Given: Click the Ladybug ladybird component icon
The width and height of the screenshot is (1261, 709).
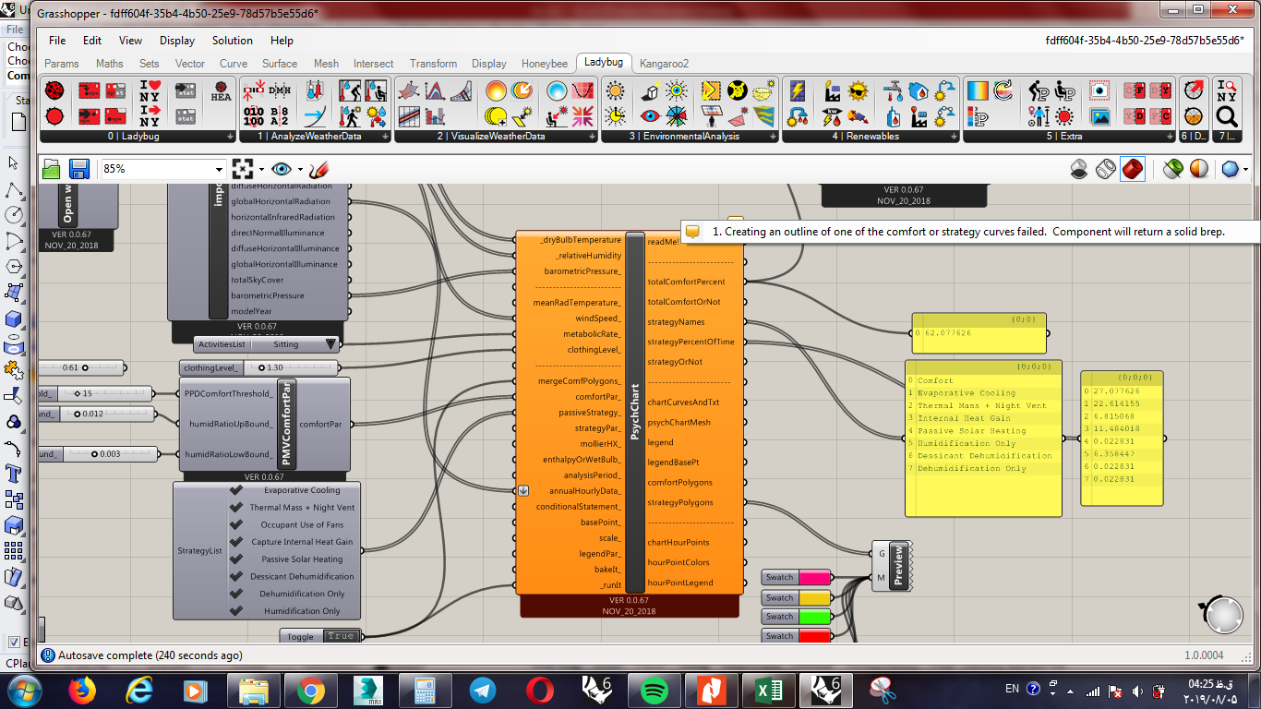Looking at the screenshot, I should pos(54,90).
